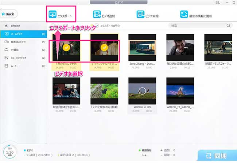Uncheck the 「君の名は。」予告 video checkmark
Image resolution: width=237 pixels, height=165 pixels.
click(x=66, y=48)
